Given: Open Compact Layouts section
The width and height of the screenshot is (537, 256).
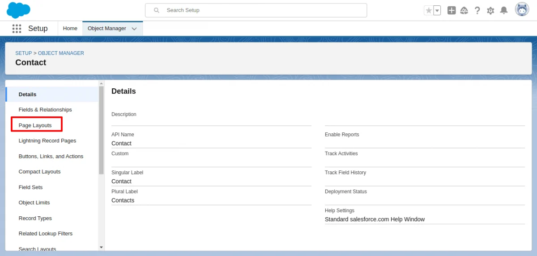Looking at the screenshot, I should [x=40, y=172].
